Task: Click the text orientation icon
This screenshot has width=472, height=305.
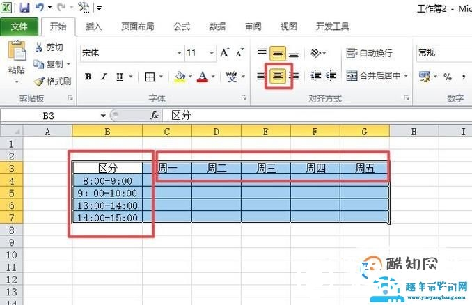Action: (x=316, y=54)
